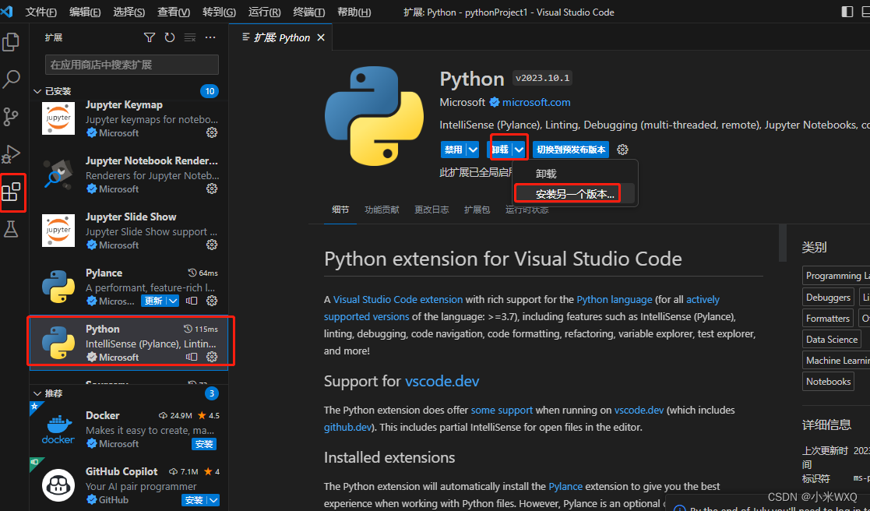Click the 卸载 button

499,150
